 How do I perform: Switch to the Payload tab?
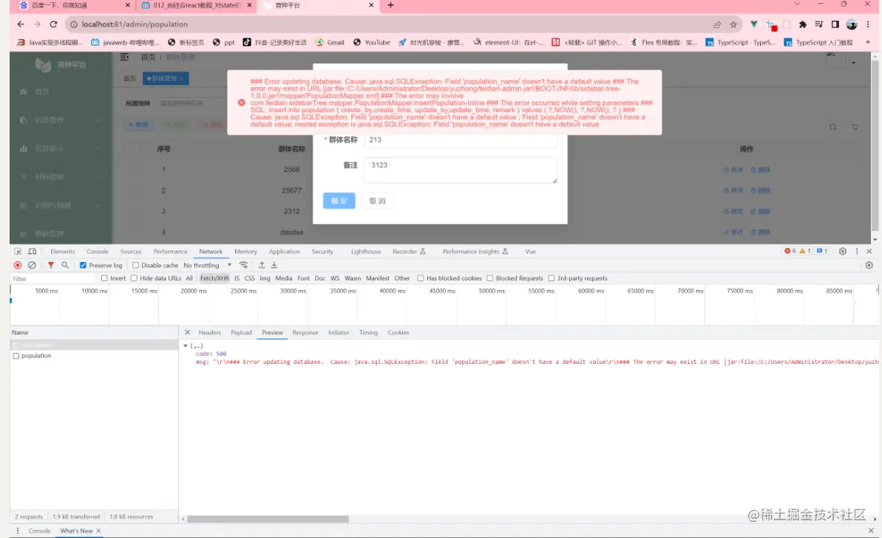(241, 332)
